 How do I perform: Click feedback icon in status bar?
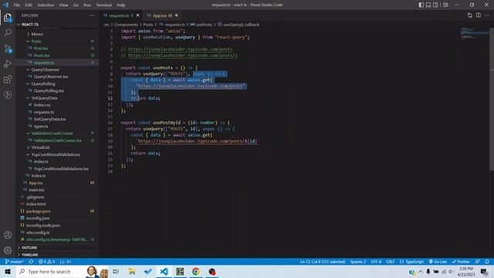tap(478, 262)
